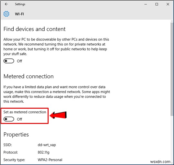Click the Security type: label
Viewport: 174px width, 165px height.
14,160
